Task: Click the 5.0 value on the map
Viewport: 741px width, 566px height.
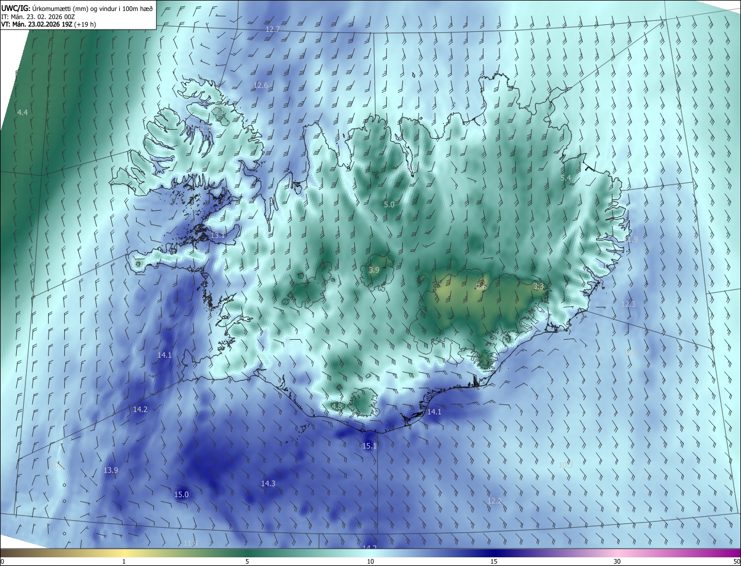Action: 389,205
